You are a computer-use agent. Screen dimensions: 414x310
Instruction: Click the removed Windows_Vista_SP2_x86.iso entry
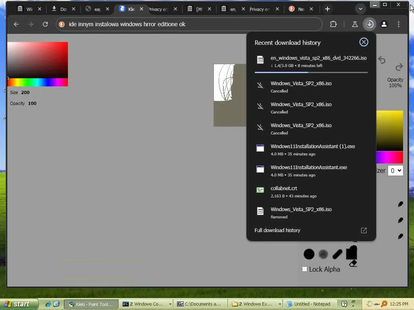point(311,213)
